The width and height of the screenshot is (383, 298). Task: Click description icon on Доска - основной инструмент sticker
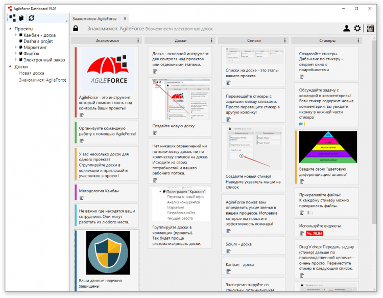point(155,72)
